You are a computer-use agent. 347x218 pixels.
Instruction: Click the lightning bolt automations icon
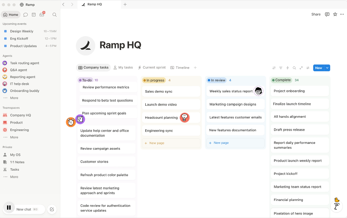[288, 68]
